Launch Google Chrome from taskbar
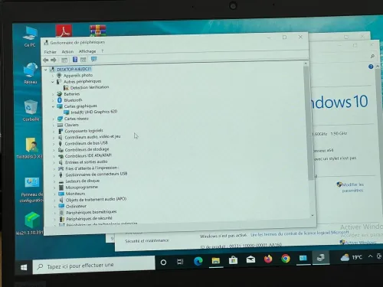Viewport: 383px width, 287px height. (286, 259)
